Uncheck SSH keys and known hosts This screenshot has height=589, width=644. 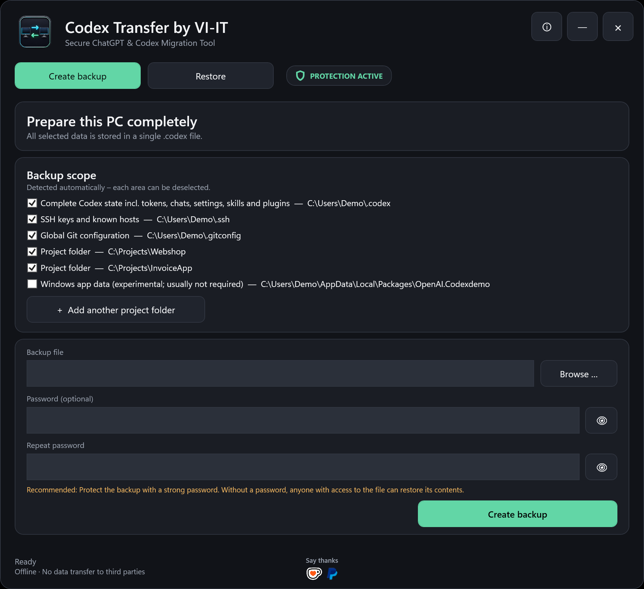click(32, 219)
